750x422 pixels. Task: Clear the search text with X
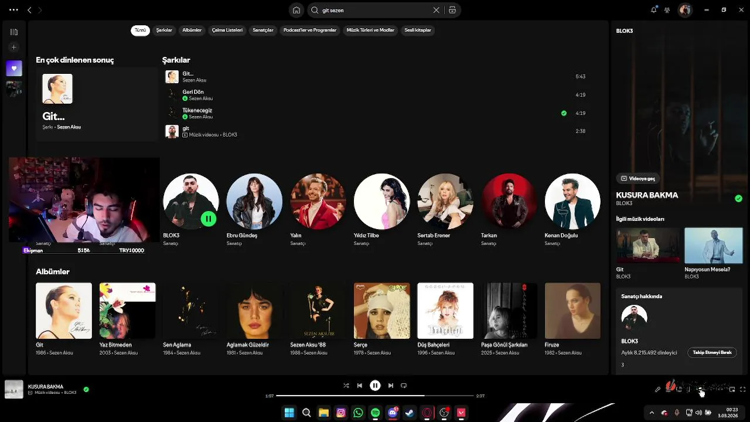[436, 10]
